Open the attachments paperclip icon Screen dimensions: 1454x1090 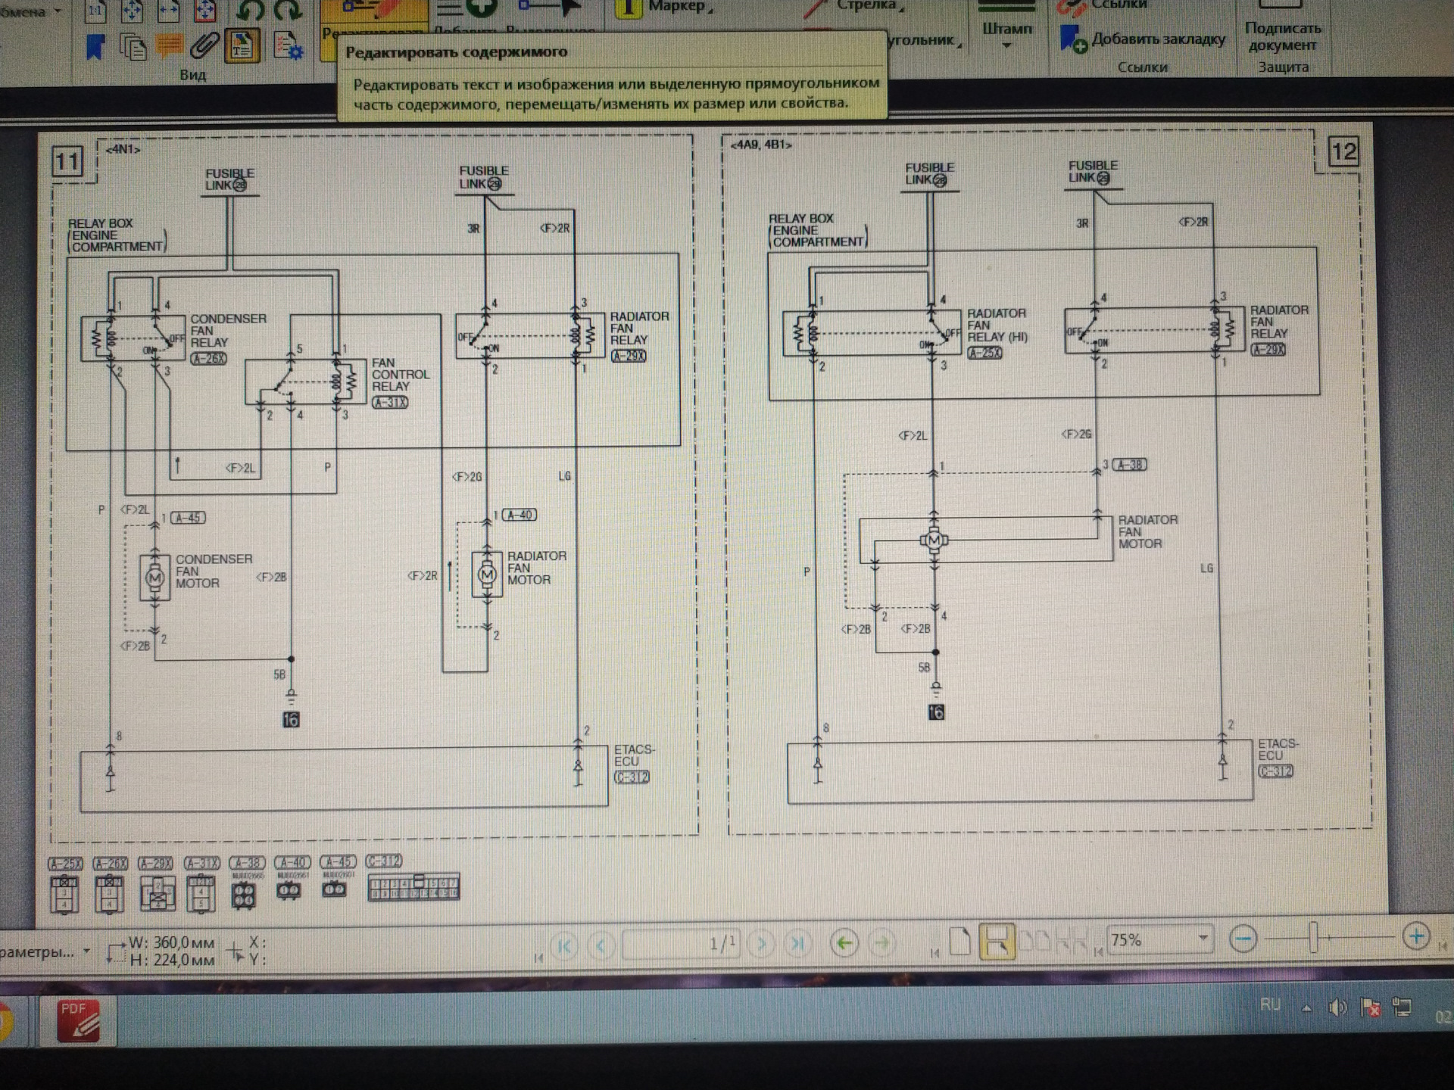tap(204, 46)
